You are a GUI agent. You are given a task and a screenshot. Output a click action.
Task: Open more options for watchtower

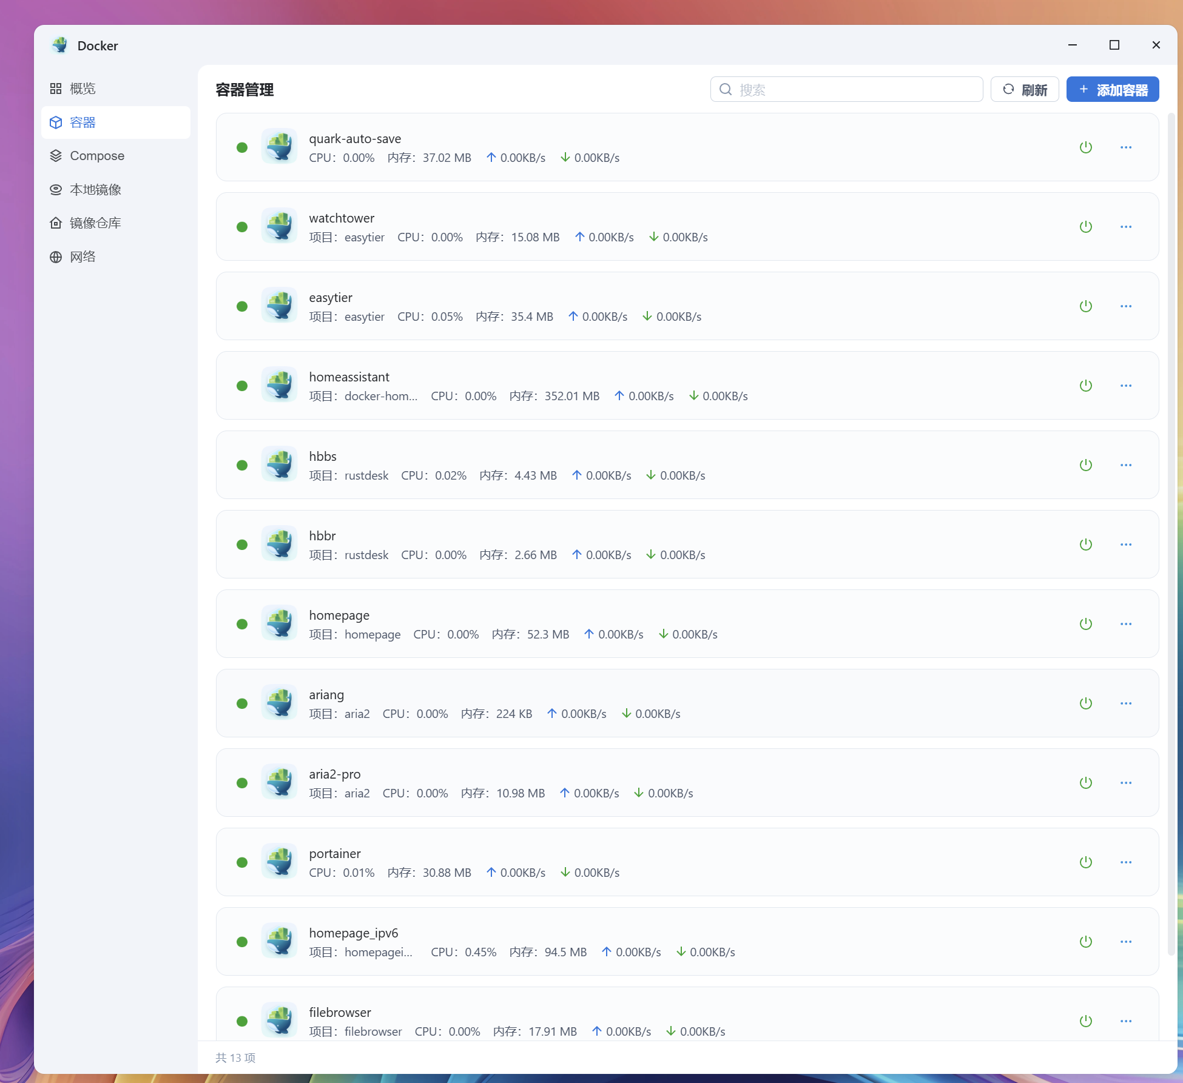pyautogui.click(x=1126, y=227)
